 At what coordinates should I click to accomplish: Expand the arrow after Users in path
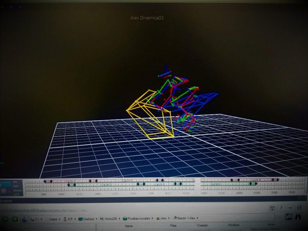(60, 219)
